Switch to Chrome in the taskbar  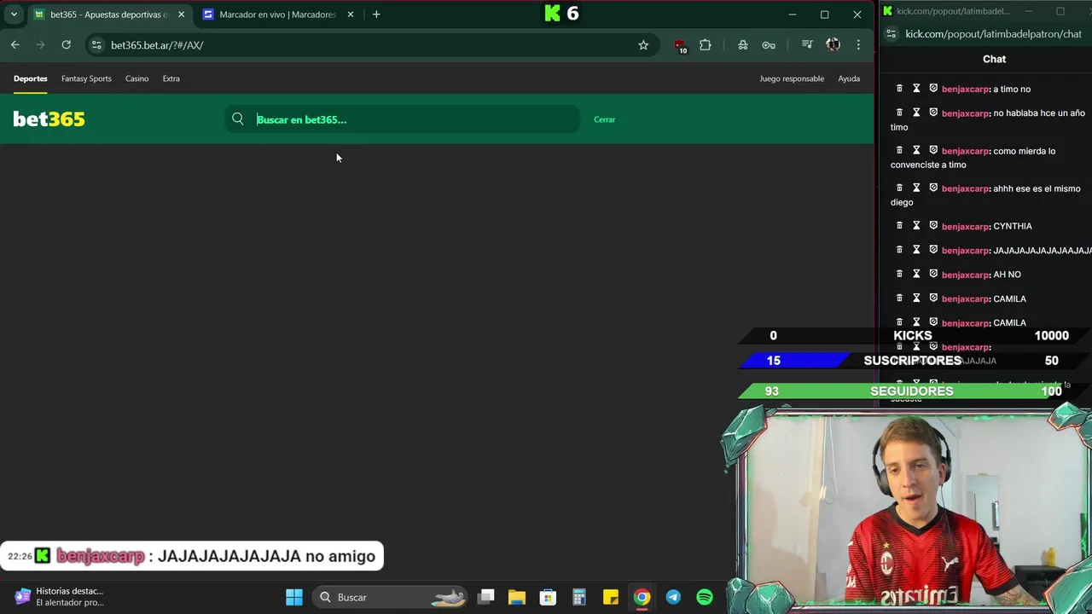tap(642, 597)
